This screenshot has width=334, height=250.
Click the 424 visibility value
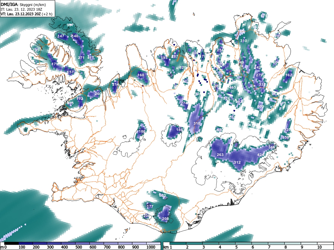pyautogui.click(x=261, y=155)
